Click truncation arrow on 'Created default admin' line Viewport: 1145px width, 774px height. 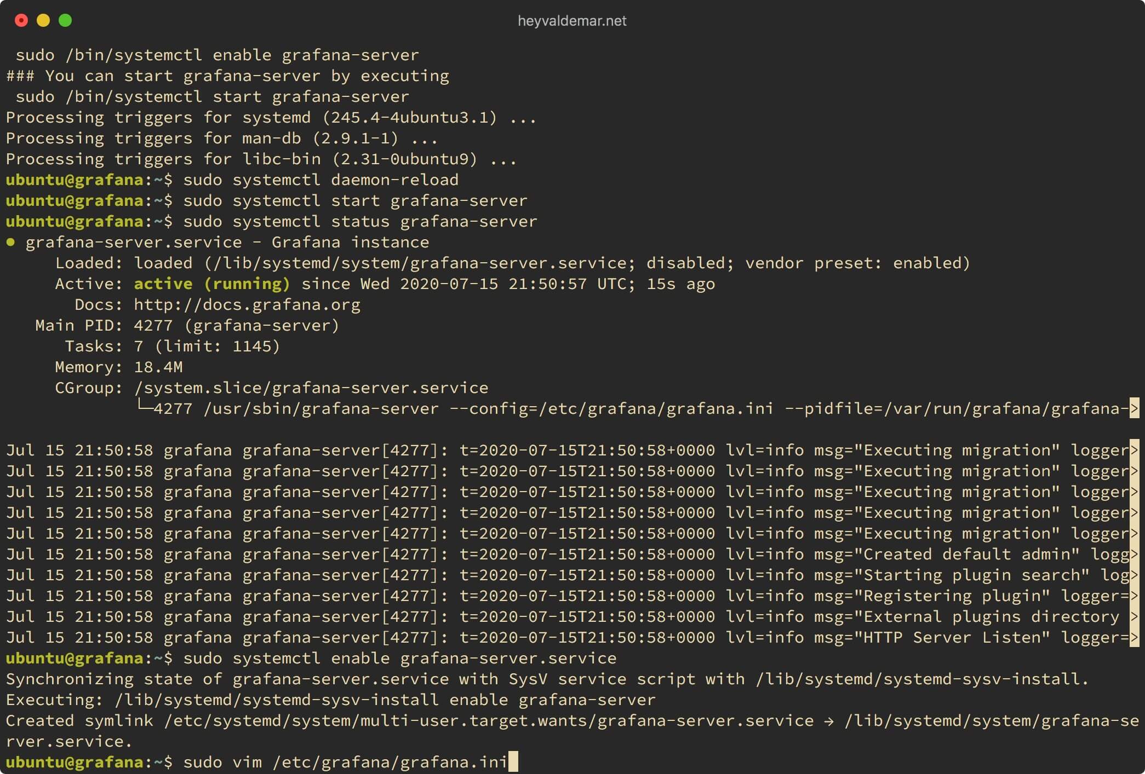point(1135,554)
